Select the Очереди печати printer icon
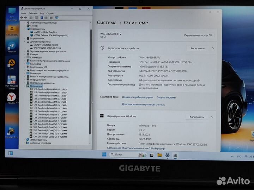This screenshot has width=254, height=190. [x=28, y=80]
